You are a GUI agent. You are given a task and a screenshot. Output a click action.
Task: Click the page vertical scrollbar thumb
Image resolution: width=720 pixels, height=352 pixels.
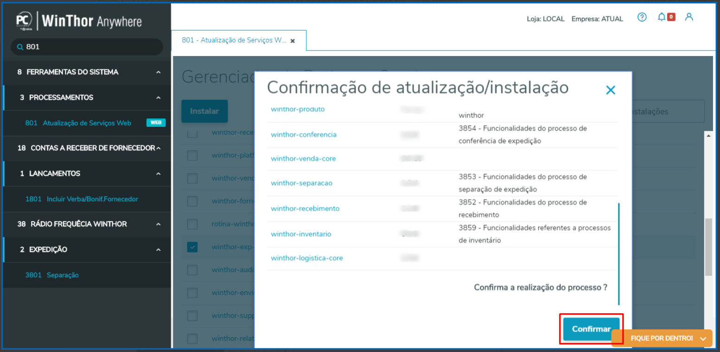click(x=708, y=247)
